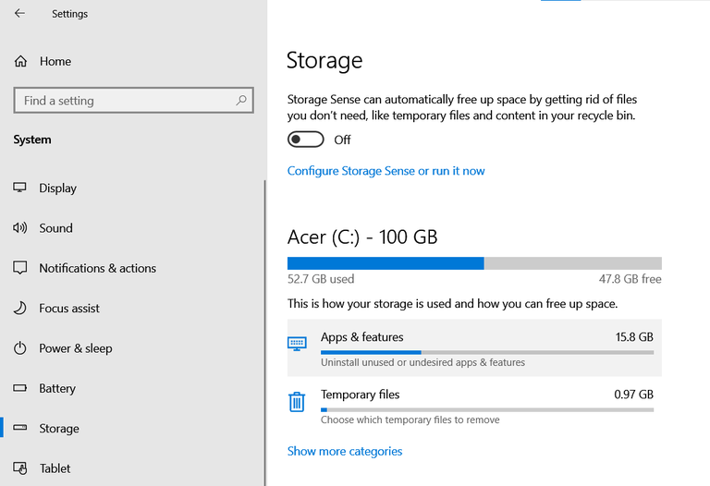Click the Apps & features keyboard icon
The image size is (710, 486).
click(297, 344)
